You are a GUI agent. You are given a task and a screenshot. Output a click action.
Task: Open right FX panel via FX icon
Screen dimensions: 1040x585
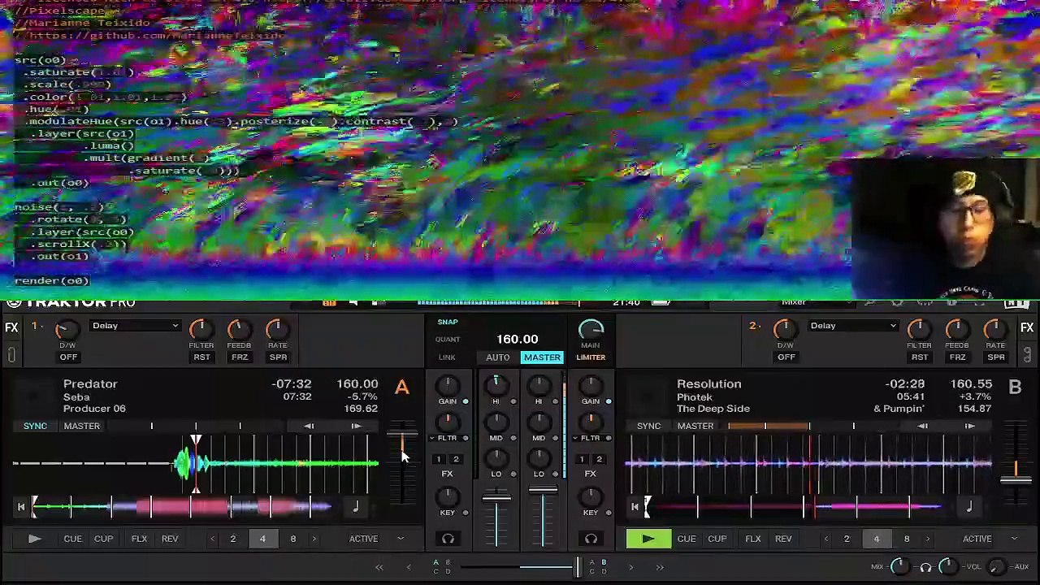(x=1027, y=328)
